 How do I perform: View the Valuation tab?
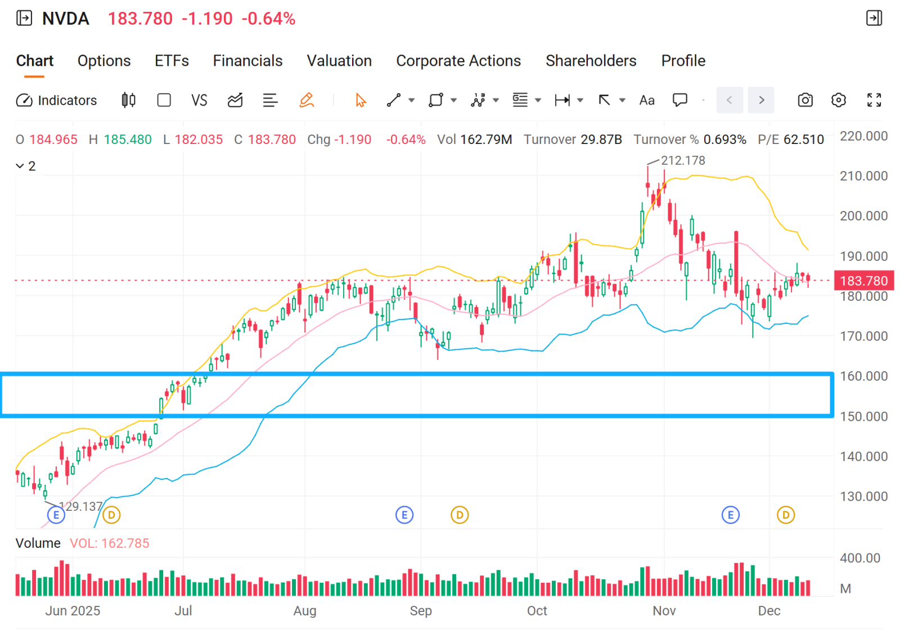tap(339, 61)
